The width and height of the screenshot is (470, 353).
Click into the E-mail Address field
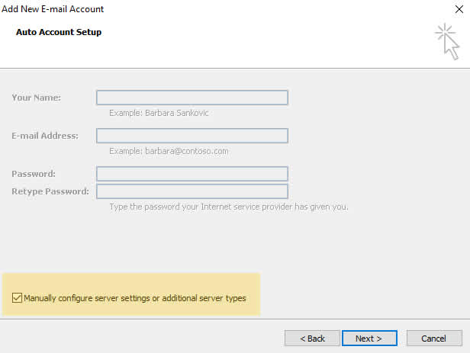point(192,136)
